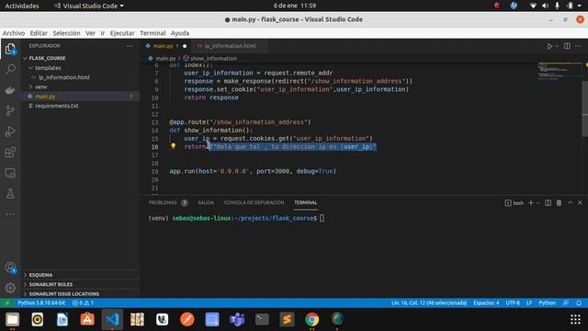Open the Ejecutar menu
This screenshot has height=331, width=588.
coord(122,33)
